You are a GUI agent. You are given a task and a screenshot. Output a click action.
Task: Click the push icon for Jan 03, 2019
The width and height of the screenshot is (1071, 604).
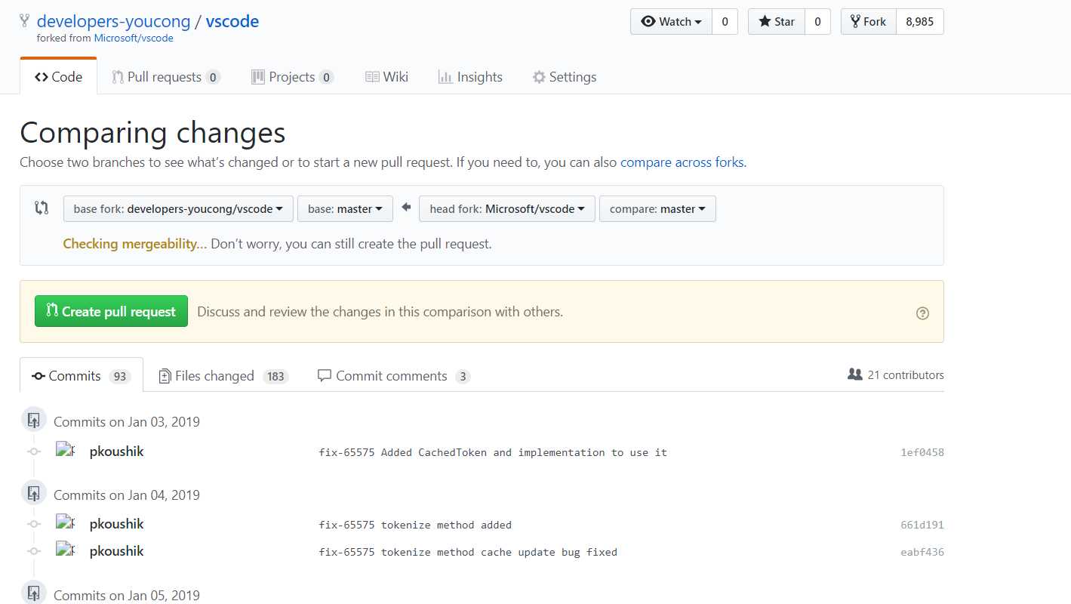pyautogui.click(x=33, y=421)
